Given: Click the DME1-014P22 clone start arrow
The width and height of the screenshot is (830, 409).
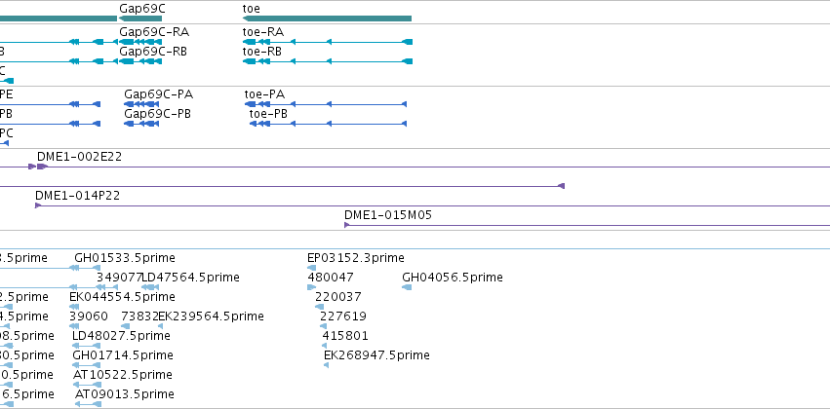Looking at the screenshot, I should pos(38,205).
